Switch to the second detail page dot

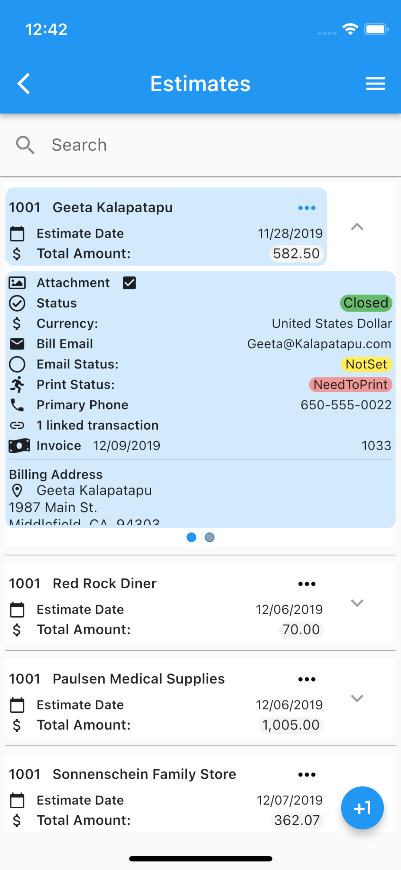(x=210, y=537)
